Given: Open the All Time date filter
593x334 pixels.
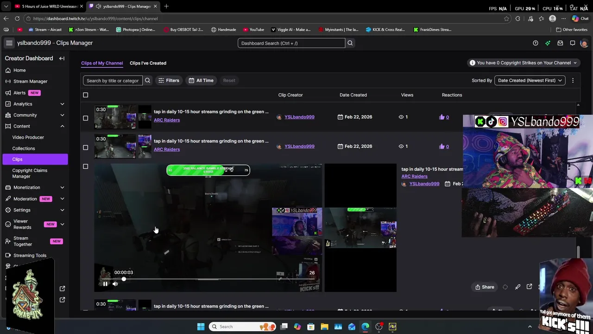Looking at the screenshot, I should (201, 80).
